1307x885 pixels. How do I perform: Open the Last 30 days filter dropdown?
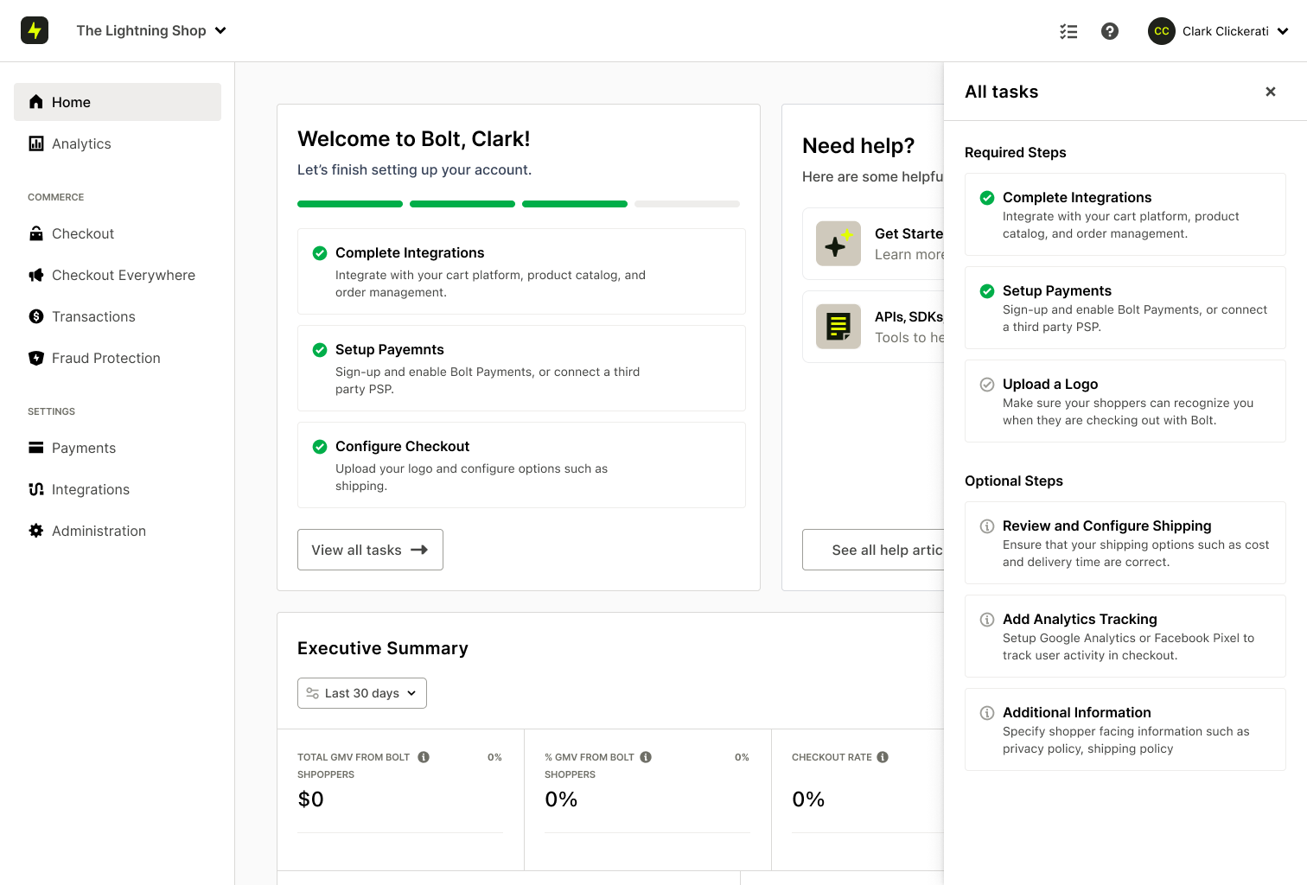(x=362, y=693)
